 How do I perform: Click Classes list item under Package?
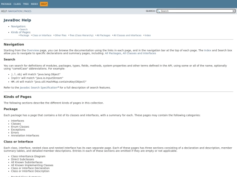(x=16, y=124)
